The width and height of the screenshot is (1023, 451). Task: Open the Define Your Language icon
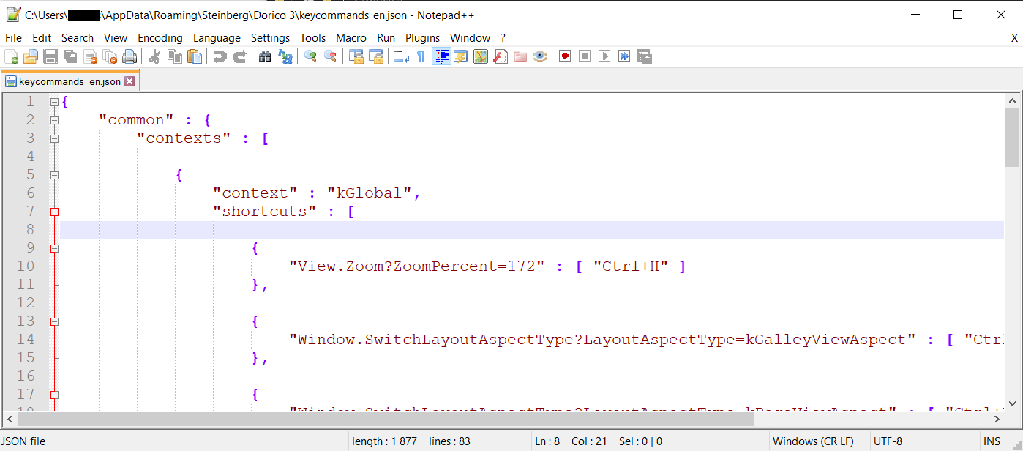pyautogui.click(x=461, y=56)
